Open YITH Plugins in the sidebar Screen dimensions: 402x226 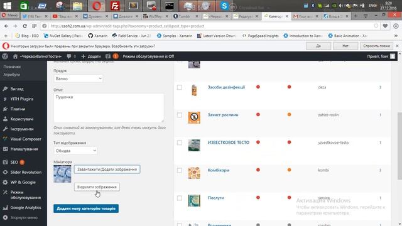[22, 99]
